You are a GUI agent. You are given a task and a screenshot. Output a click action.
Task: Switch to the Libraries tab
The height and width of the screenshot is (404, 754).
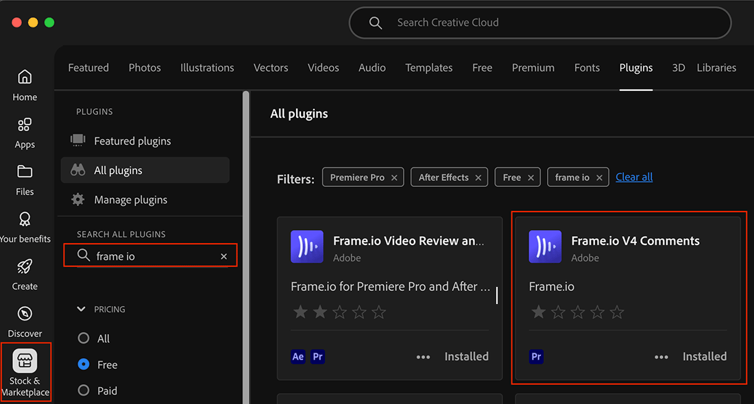coord(716,68)
